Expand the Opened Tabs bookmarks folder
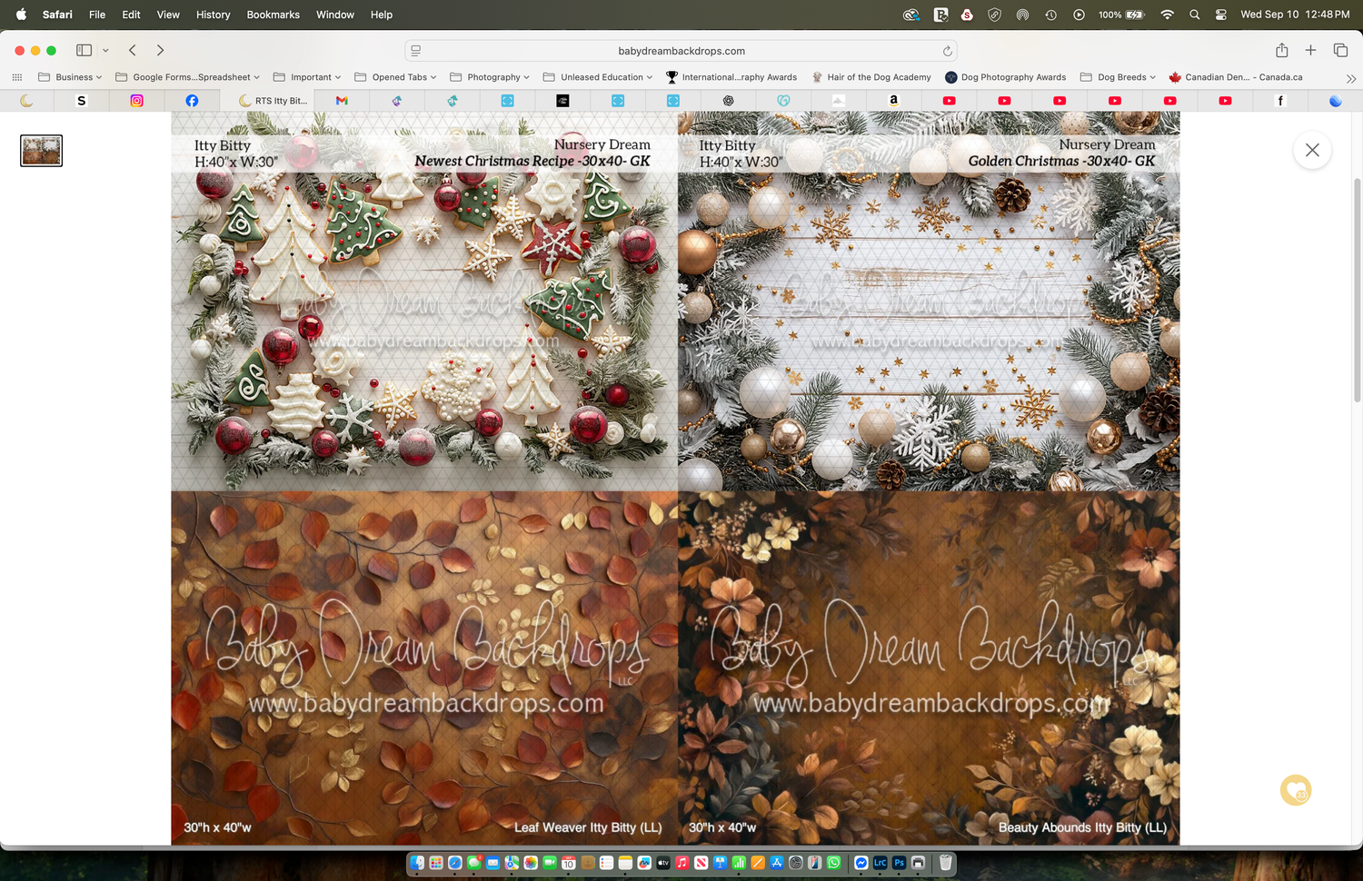This screenshot has height=881, width=1363. [x=395, y=77]
